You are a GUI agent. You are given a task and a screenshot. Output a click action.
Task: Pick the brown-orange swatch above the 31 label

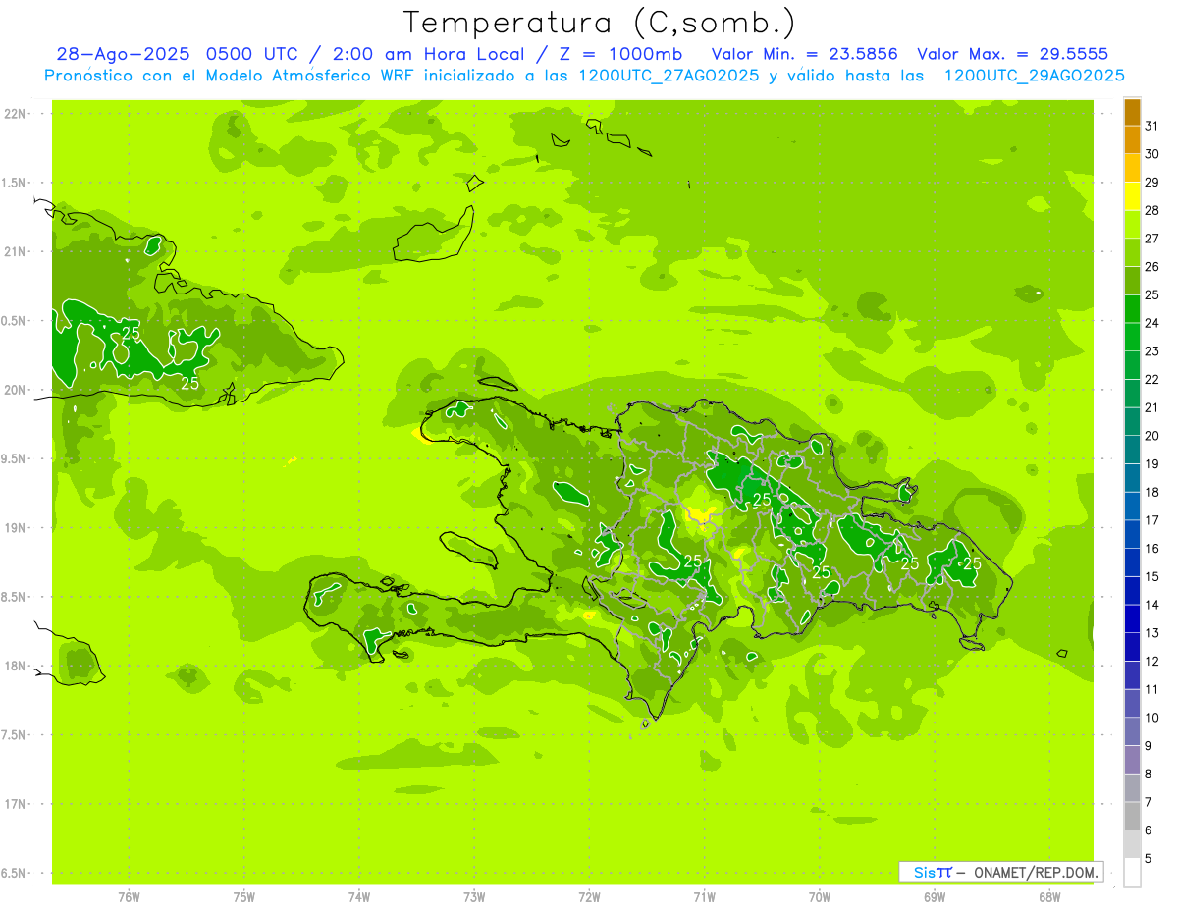click(x=1132, y=111)
